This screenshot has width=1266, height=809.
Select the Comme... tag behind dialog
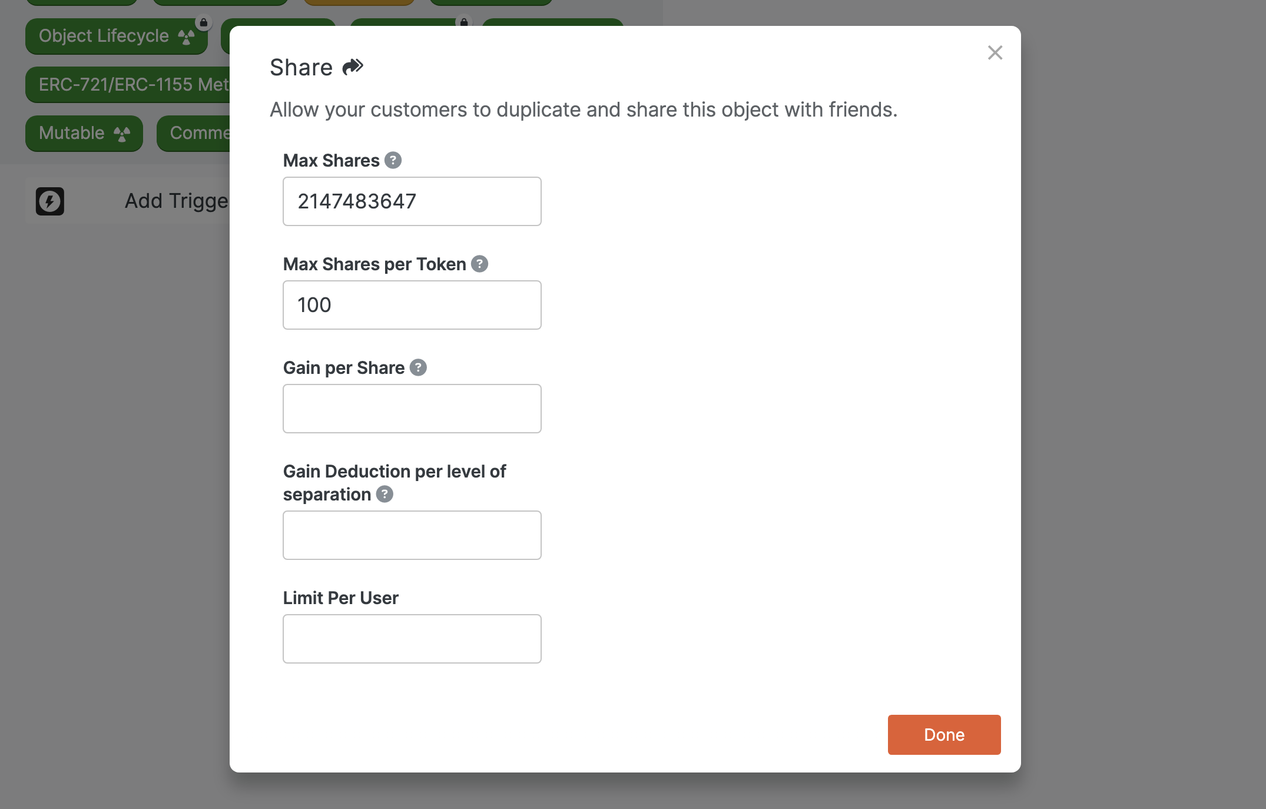pyautogui.click(x=194, y=133)
